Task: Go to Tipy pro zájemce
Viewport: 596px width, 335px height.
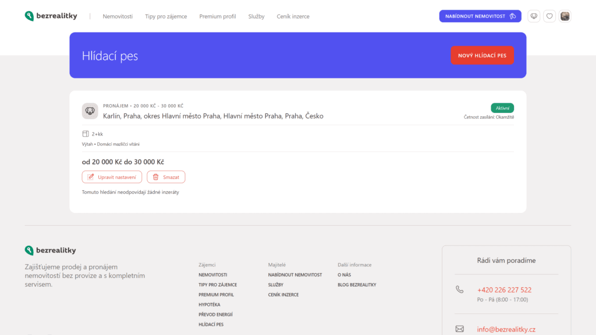Action: [x=166, y=16]
